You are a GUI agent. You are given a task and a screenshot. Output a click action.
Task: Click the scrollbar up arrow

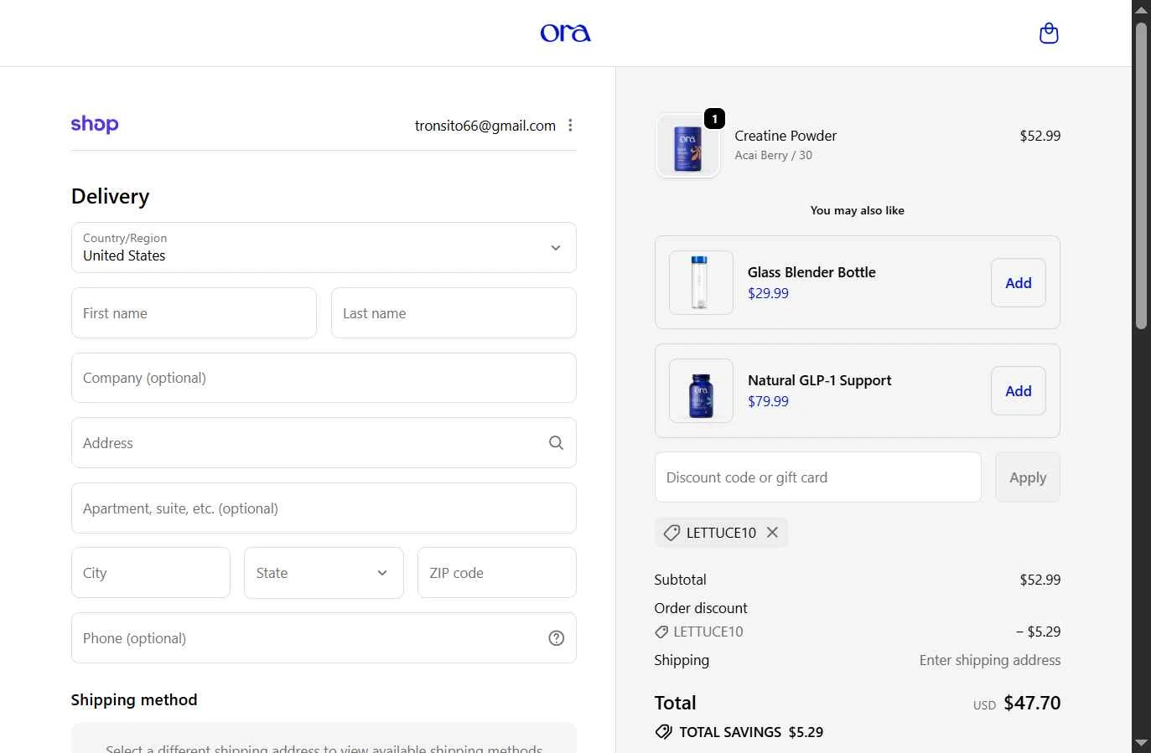click(1141, 9)
